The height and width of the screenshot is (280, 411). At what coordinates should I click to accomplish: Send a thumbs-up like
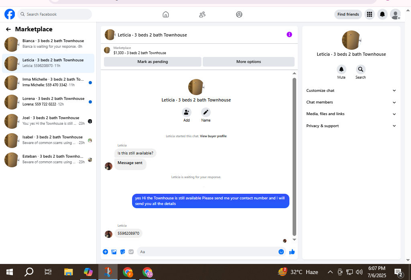pos(292,252)
